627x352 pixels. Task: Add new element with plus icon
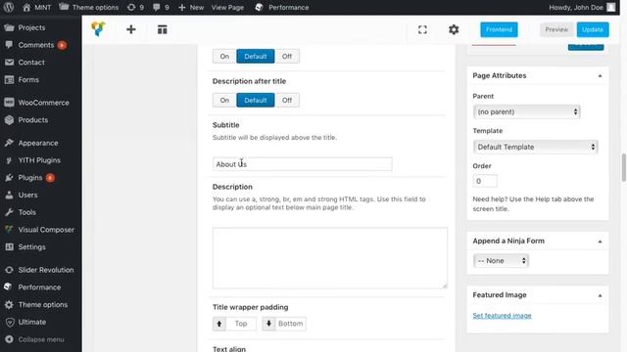click(x=130, y=29)
